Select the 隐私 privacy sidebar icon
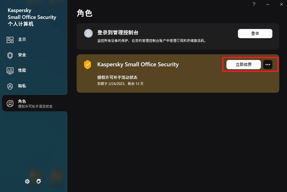 pyautogui.click(x=10, y=86)
